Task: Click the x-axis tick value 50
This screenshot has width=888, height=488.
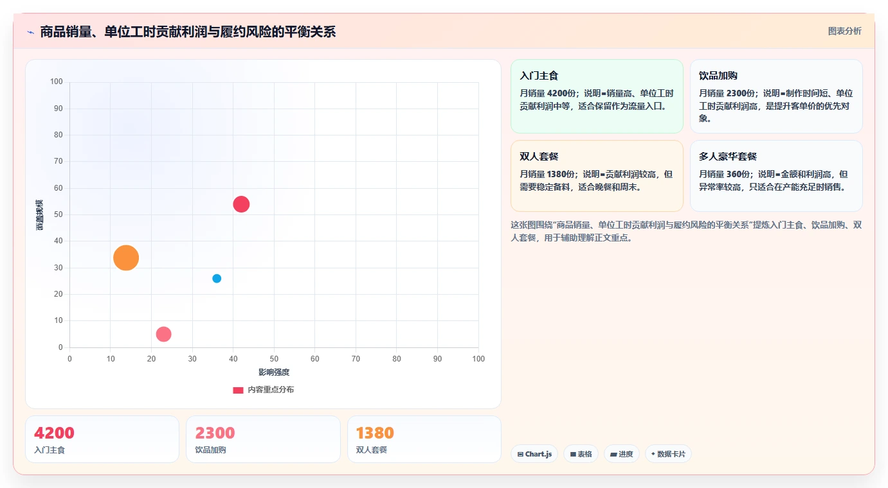Action: pos(274,359)
